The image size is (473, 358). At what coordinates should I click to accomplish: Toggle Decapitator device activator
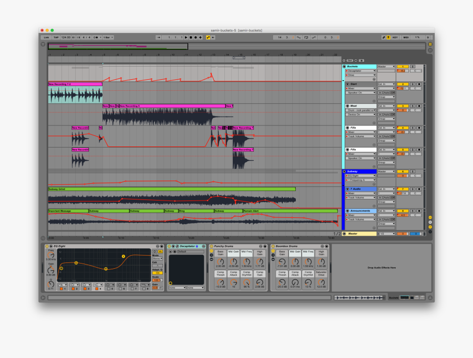[169, 247]
